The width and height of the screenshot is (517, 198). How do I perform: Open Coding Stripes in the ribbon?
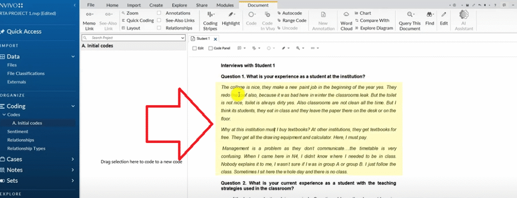(x=210, y=21)
